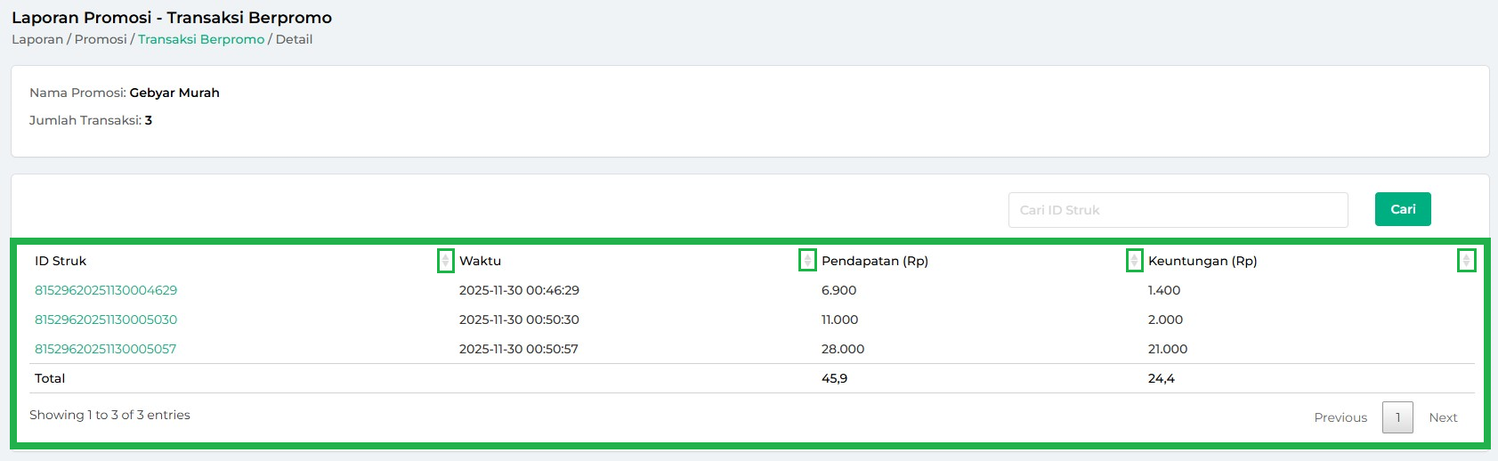The image size is (1498, 461).
Task: Click the Previous pagination button
Action: 1340,417
